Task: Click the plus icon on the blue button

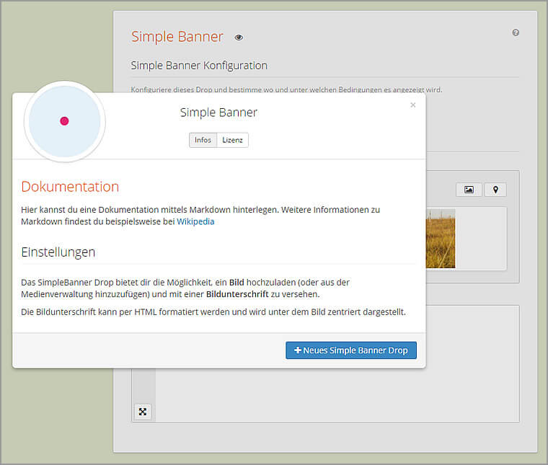Action: 298,350
